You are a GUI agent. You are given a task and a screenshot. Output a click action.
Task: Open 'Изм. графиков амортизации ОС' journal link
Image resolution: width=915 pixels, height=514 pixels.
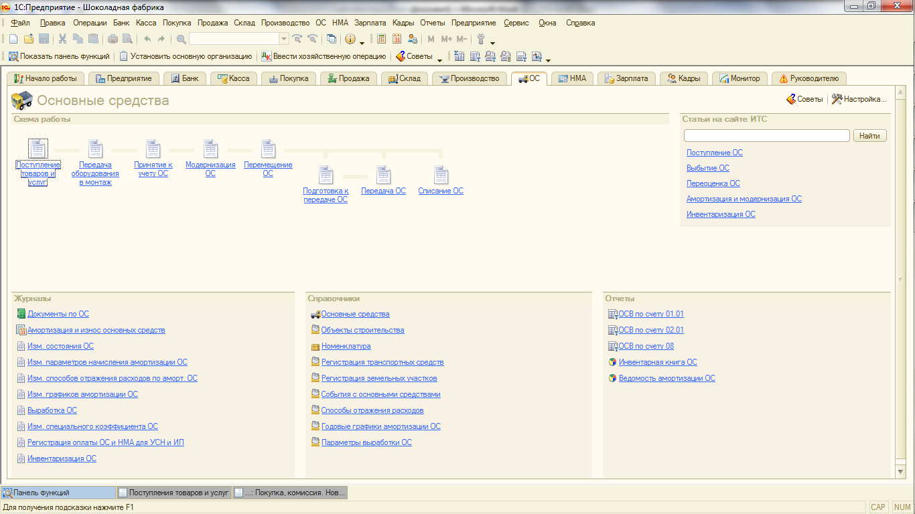82,394
